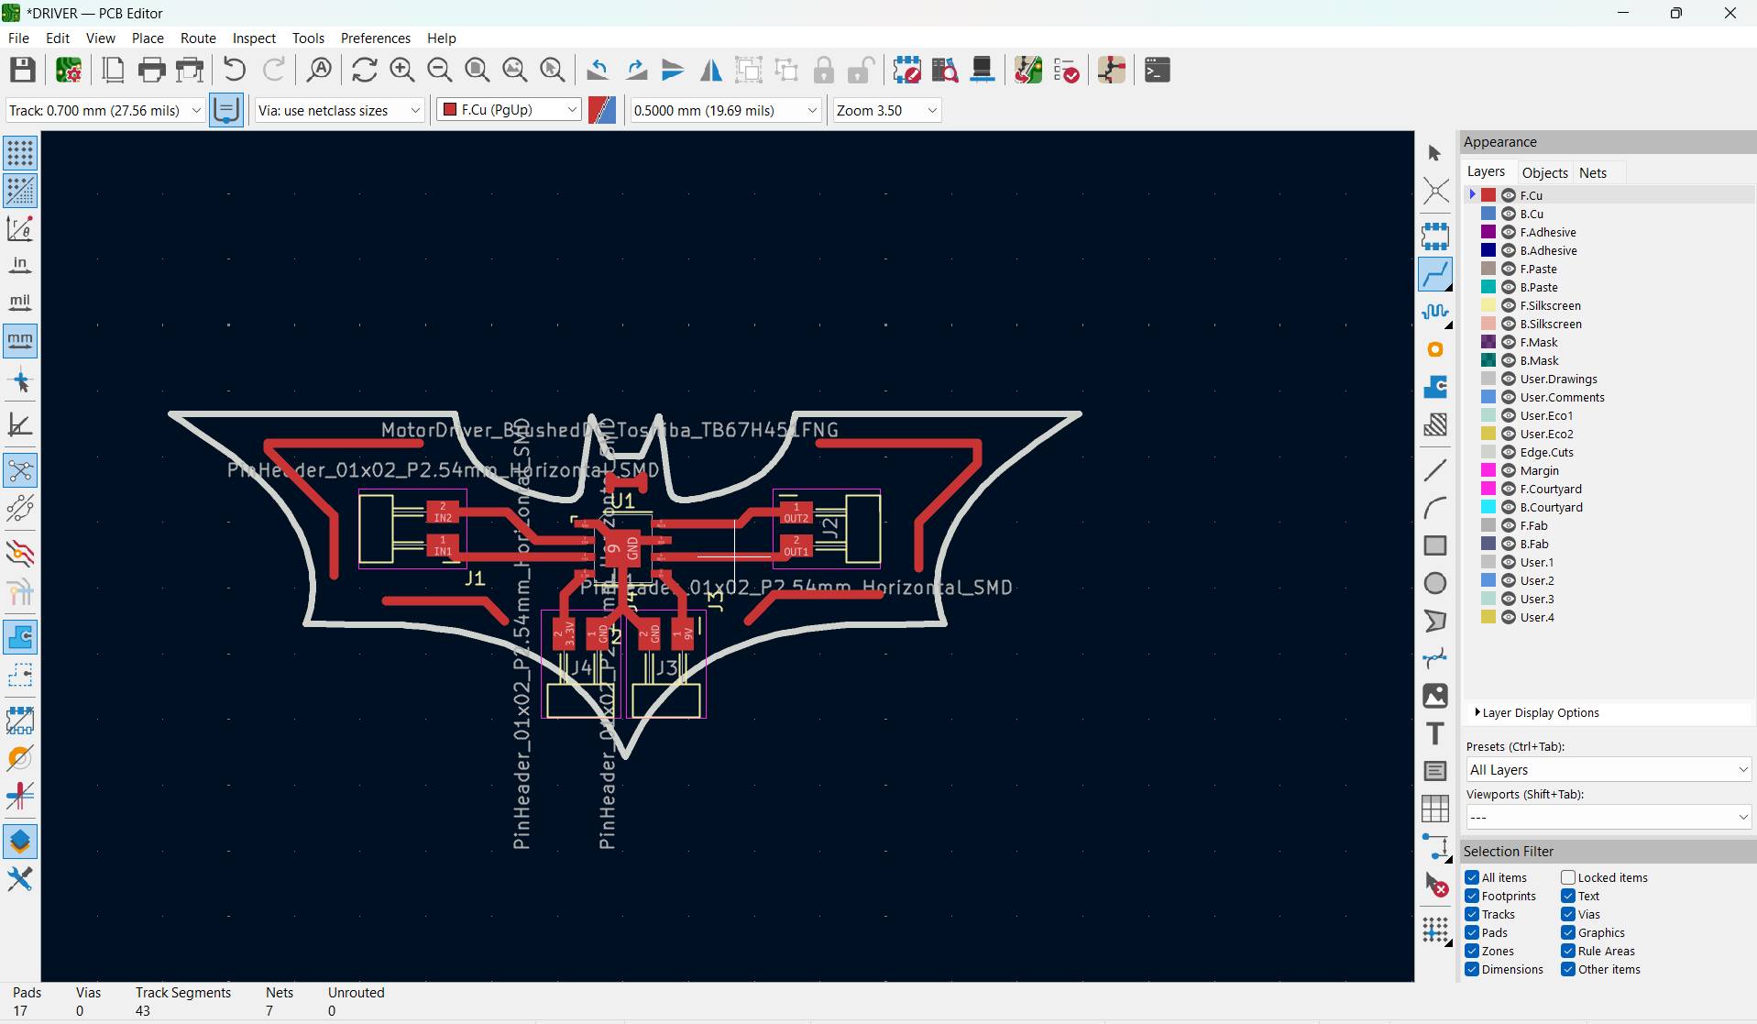Toggle millimeter units in left toolbar
The width and height of the screenshot is (1757, 1024).
(18, 341)
